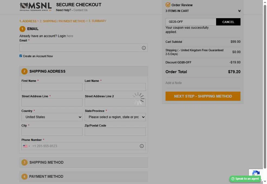Focus the First Name field
The image size is (267, 184).
pos(52,87)
